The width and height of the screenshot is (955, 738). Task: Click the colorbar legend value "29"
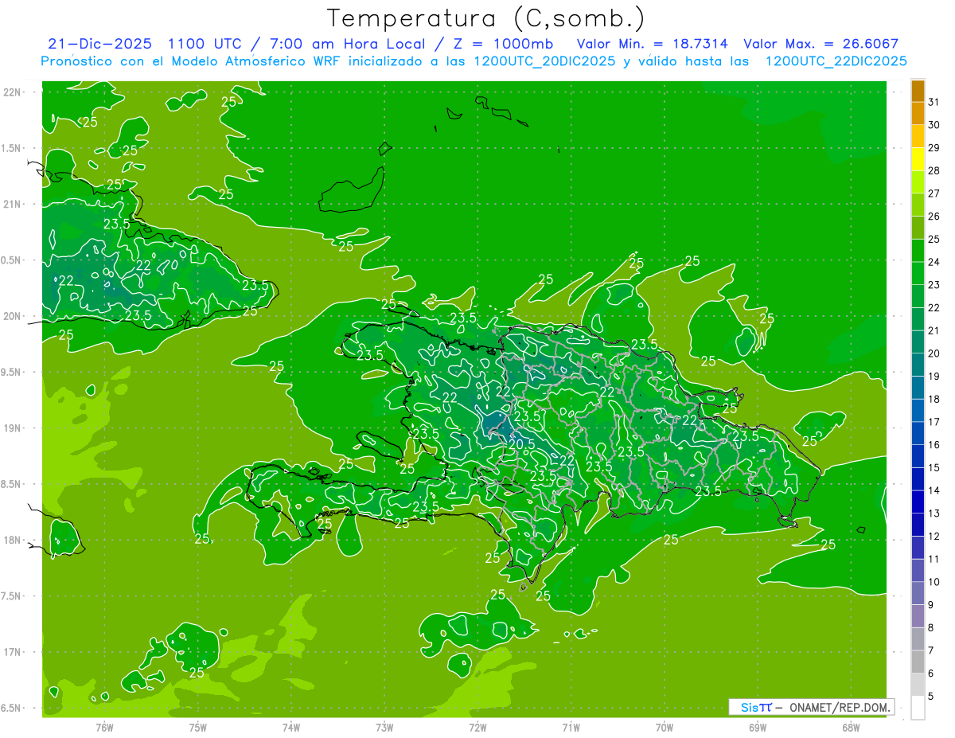pos(934,147)
